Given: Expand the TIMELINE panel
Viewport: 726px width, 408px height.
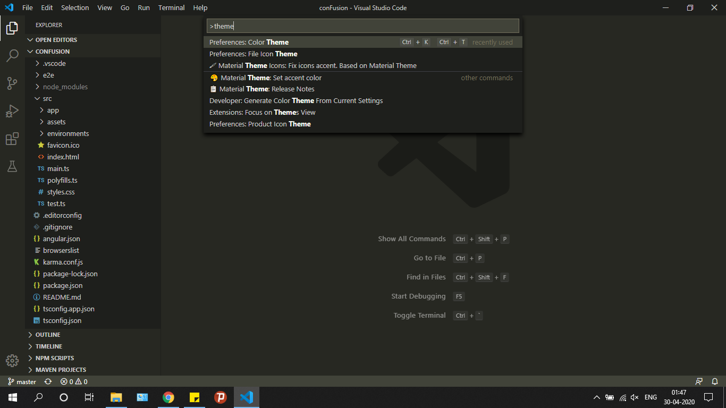Looking at the screenshot, I should click(93, 346).
